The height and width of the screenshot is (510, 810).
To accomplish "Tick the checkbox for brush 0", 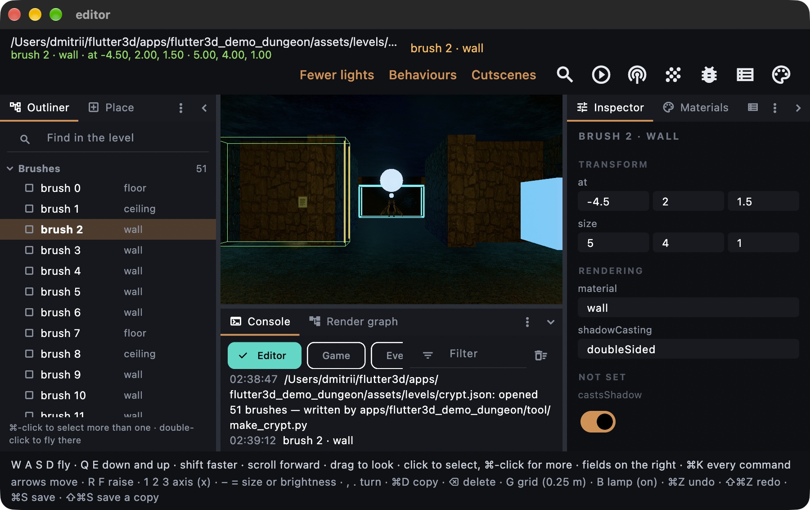I will [x=29, y=188].
